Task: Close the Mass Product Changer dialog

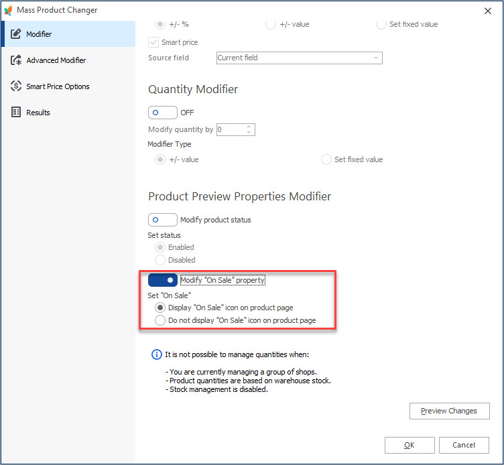Action: (488, 10)
